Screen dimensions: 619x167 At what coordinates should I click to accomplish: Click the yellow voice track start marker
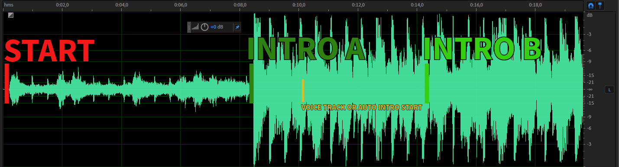click(303, 90)
